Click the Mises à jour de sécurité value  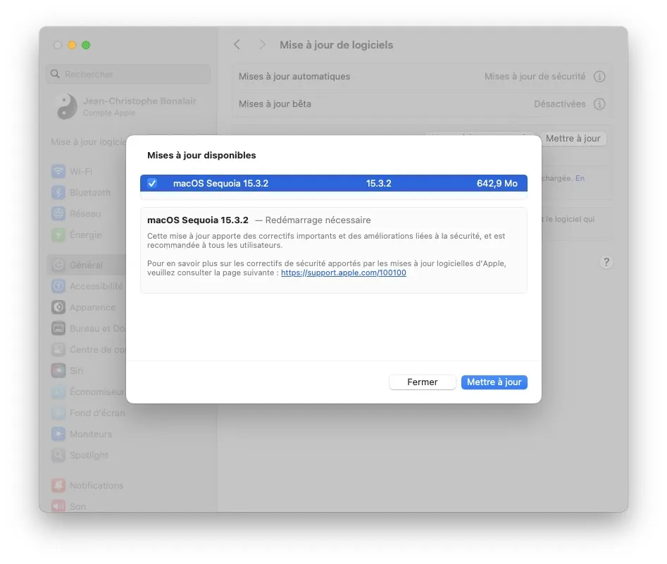pyautogui.click(x=535, y=77)
